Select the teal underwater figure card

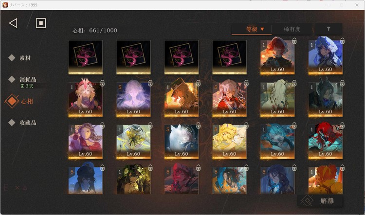(277, 142)
